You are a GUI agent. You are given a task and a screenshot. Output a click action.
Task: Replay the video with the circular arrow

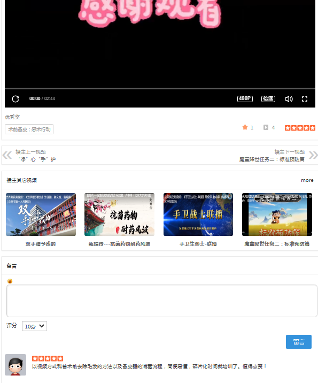tap(15, 99)
